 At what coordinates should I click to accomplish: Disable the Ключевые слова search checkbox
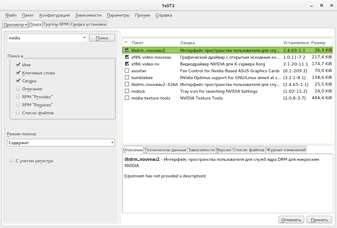18,73
